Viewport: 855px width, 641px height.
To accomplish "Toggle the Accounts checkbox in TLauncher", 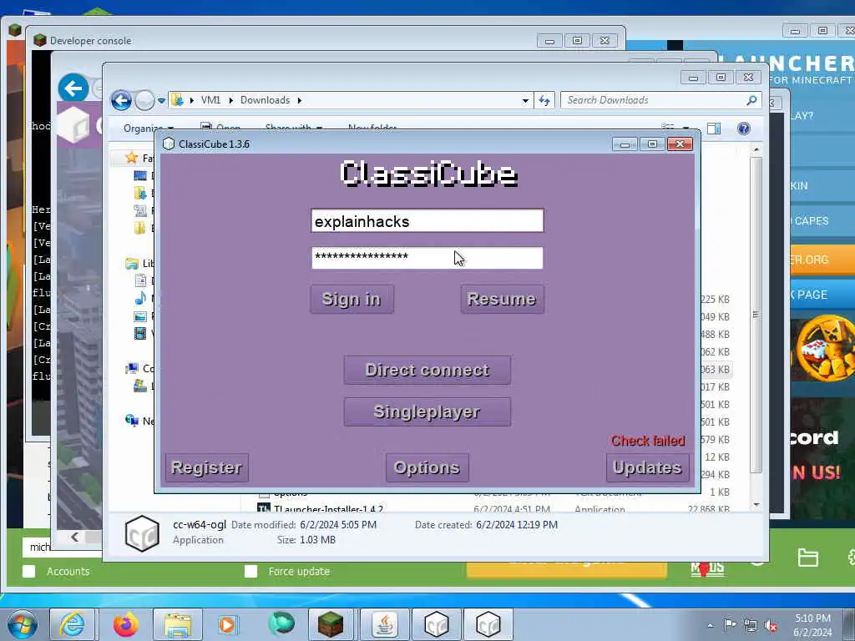I will point(29,571).
